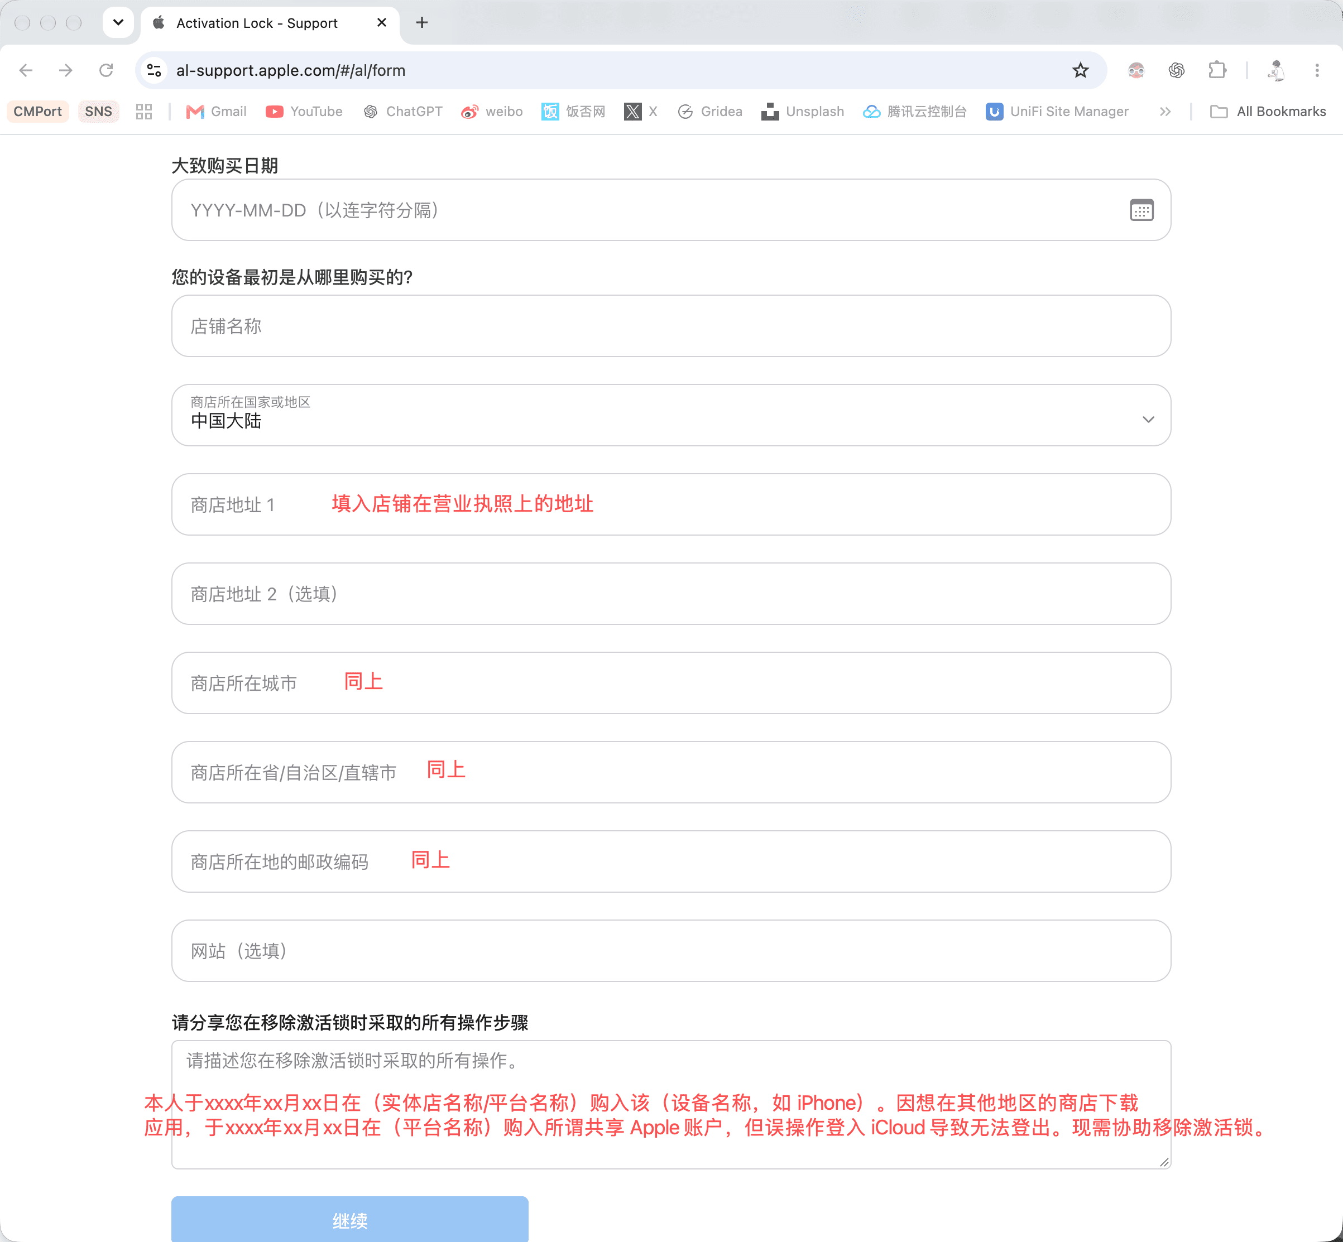Reload the Activation Lock page
The width and height of the screenshot is (1343, 1242).
[106, 70]
